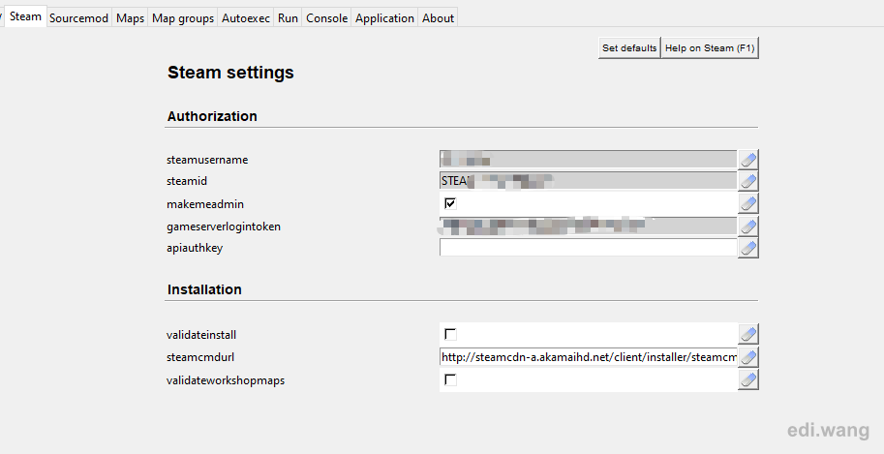Click the empty apiauthkey field
The image size is (884, 454).
click(x=588, y=248)
